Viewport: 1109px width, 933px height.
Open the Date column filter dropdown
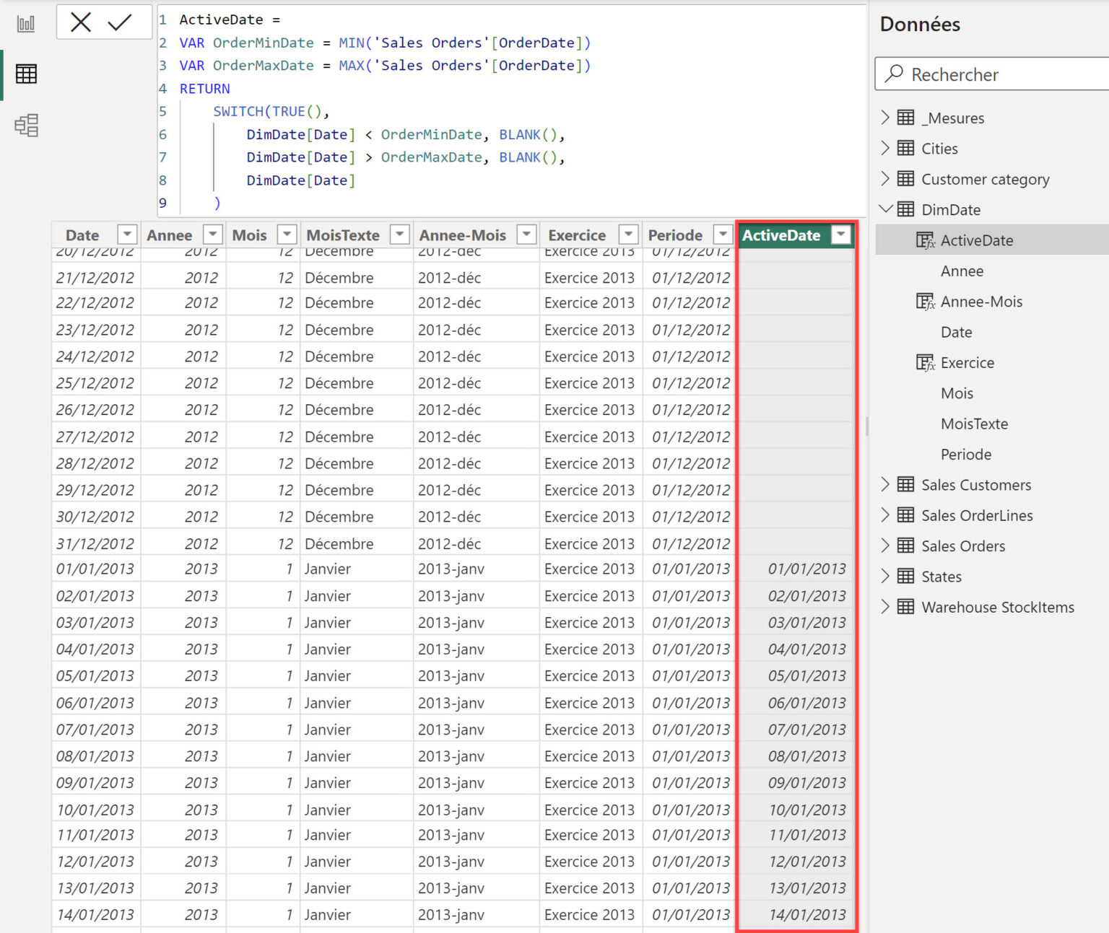tap(127, 235)
